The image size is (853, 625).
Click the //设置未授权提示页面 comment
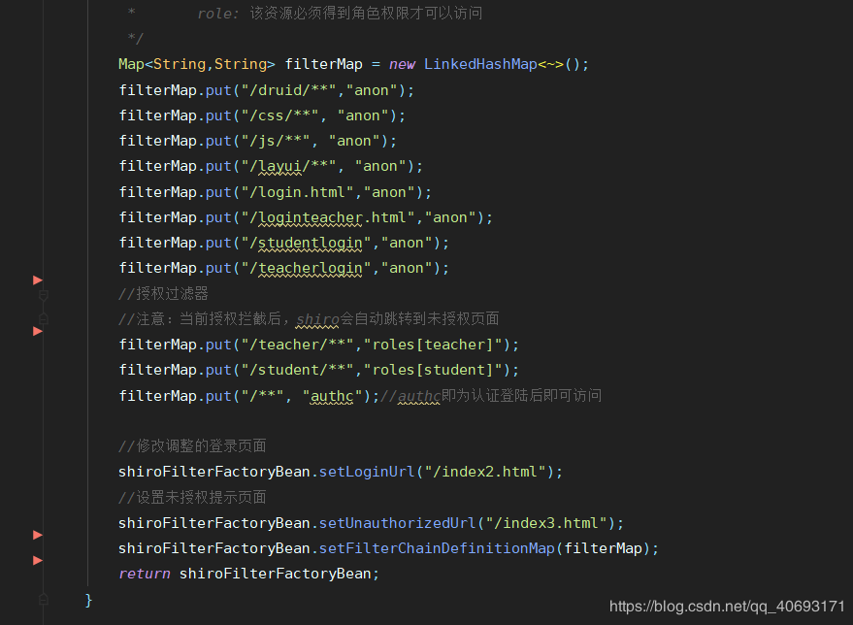point(192,497)
